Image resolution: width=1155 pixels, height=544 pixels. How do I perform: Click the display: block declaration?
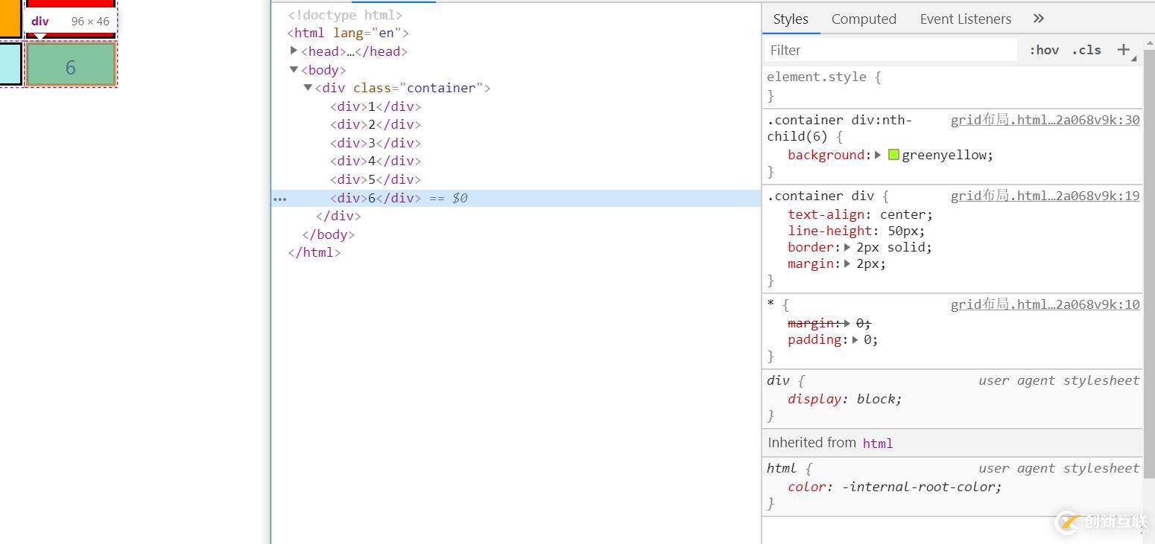pyautogui.click(x=844, y=399)
